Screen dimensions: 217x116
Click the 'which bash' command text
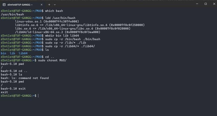pos(54,11)
